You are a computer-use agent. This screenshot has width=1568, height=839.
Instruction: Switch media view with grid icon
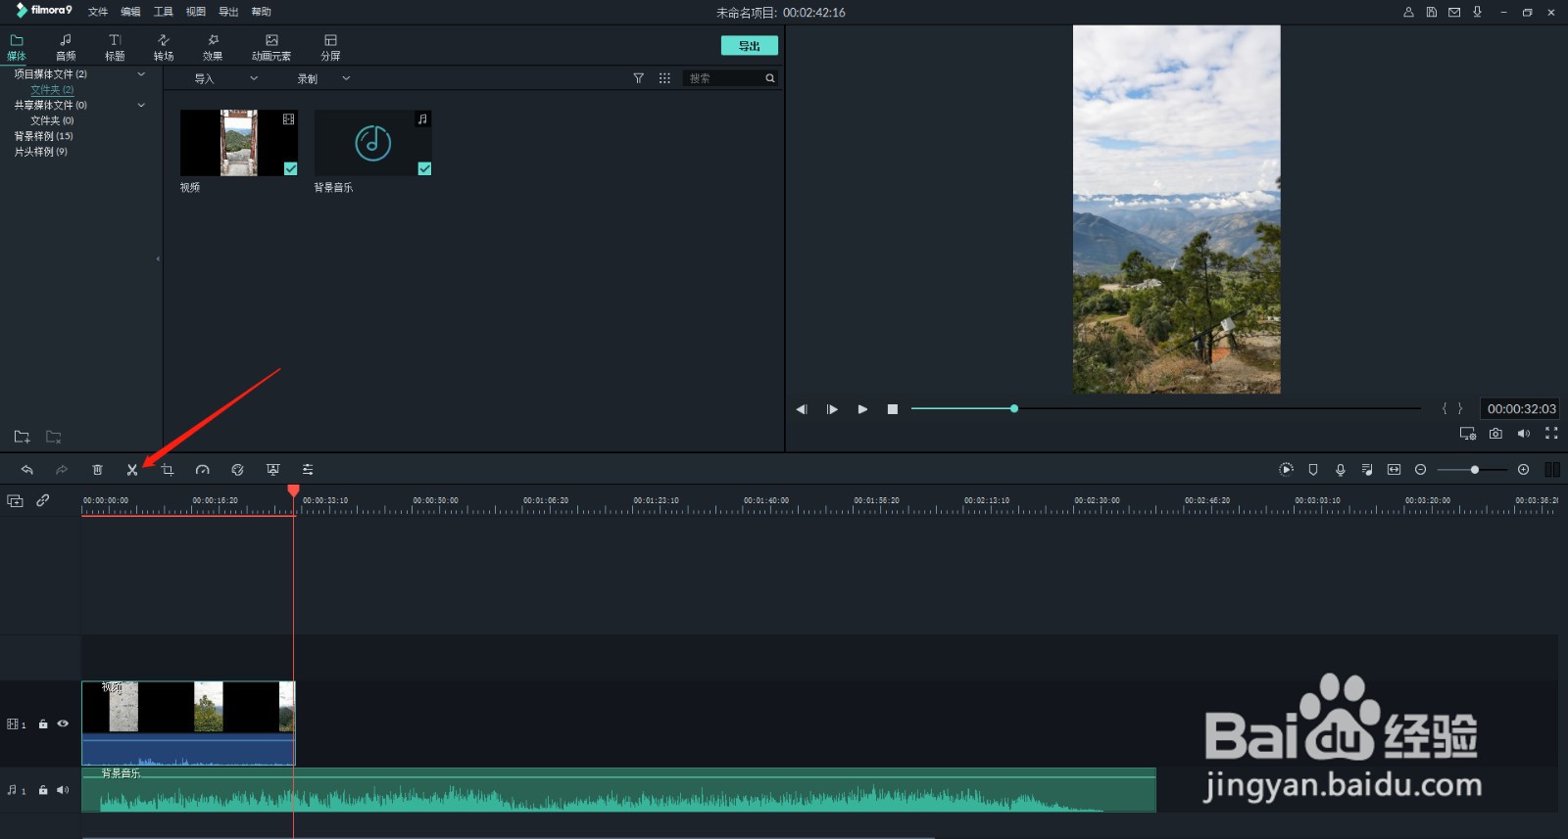[664, 78]
